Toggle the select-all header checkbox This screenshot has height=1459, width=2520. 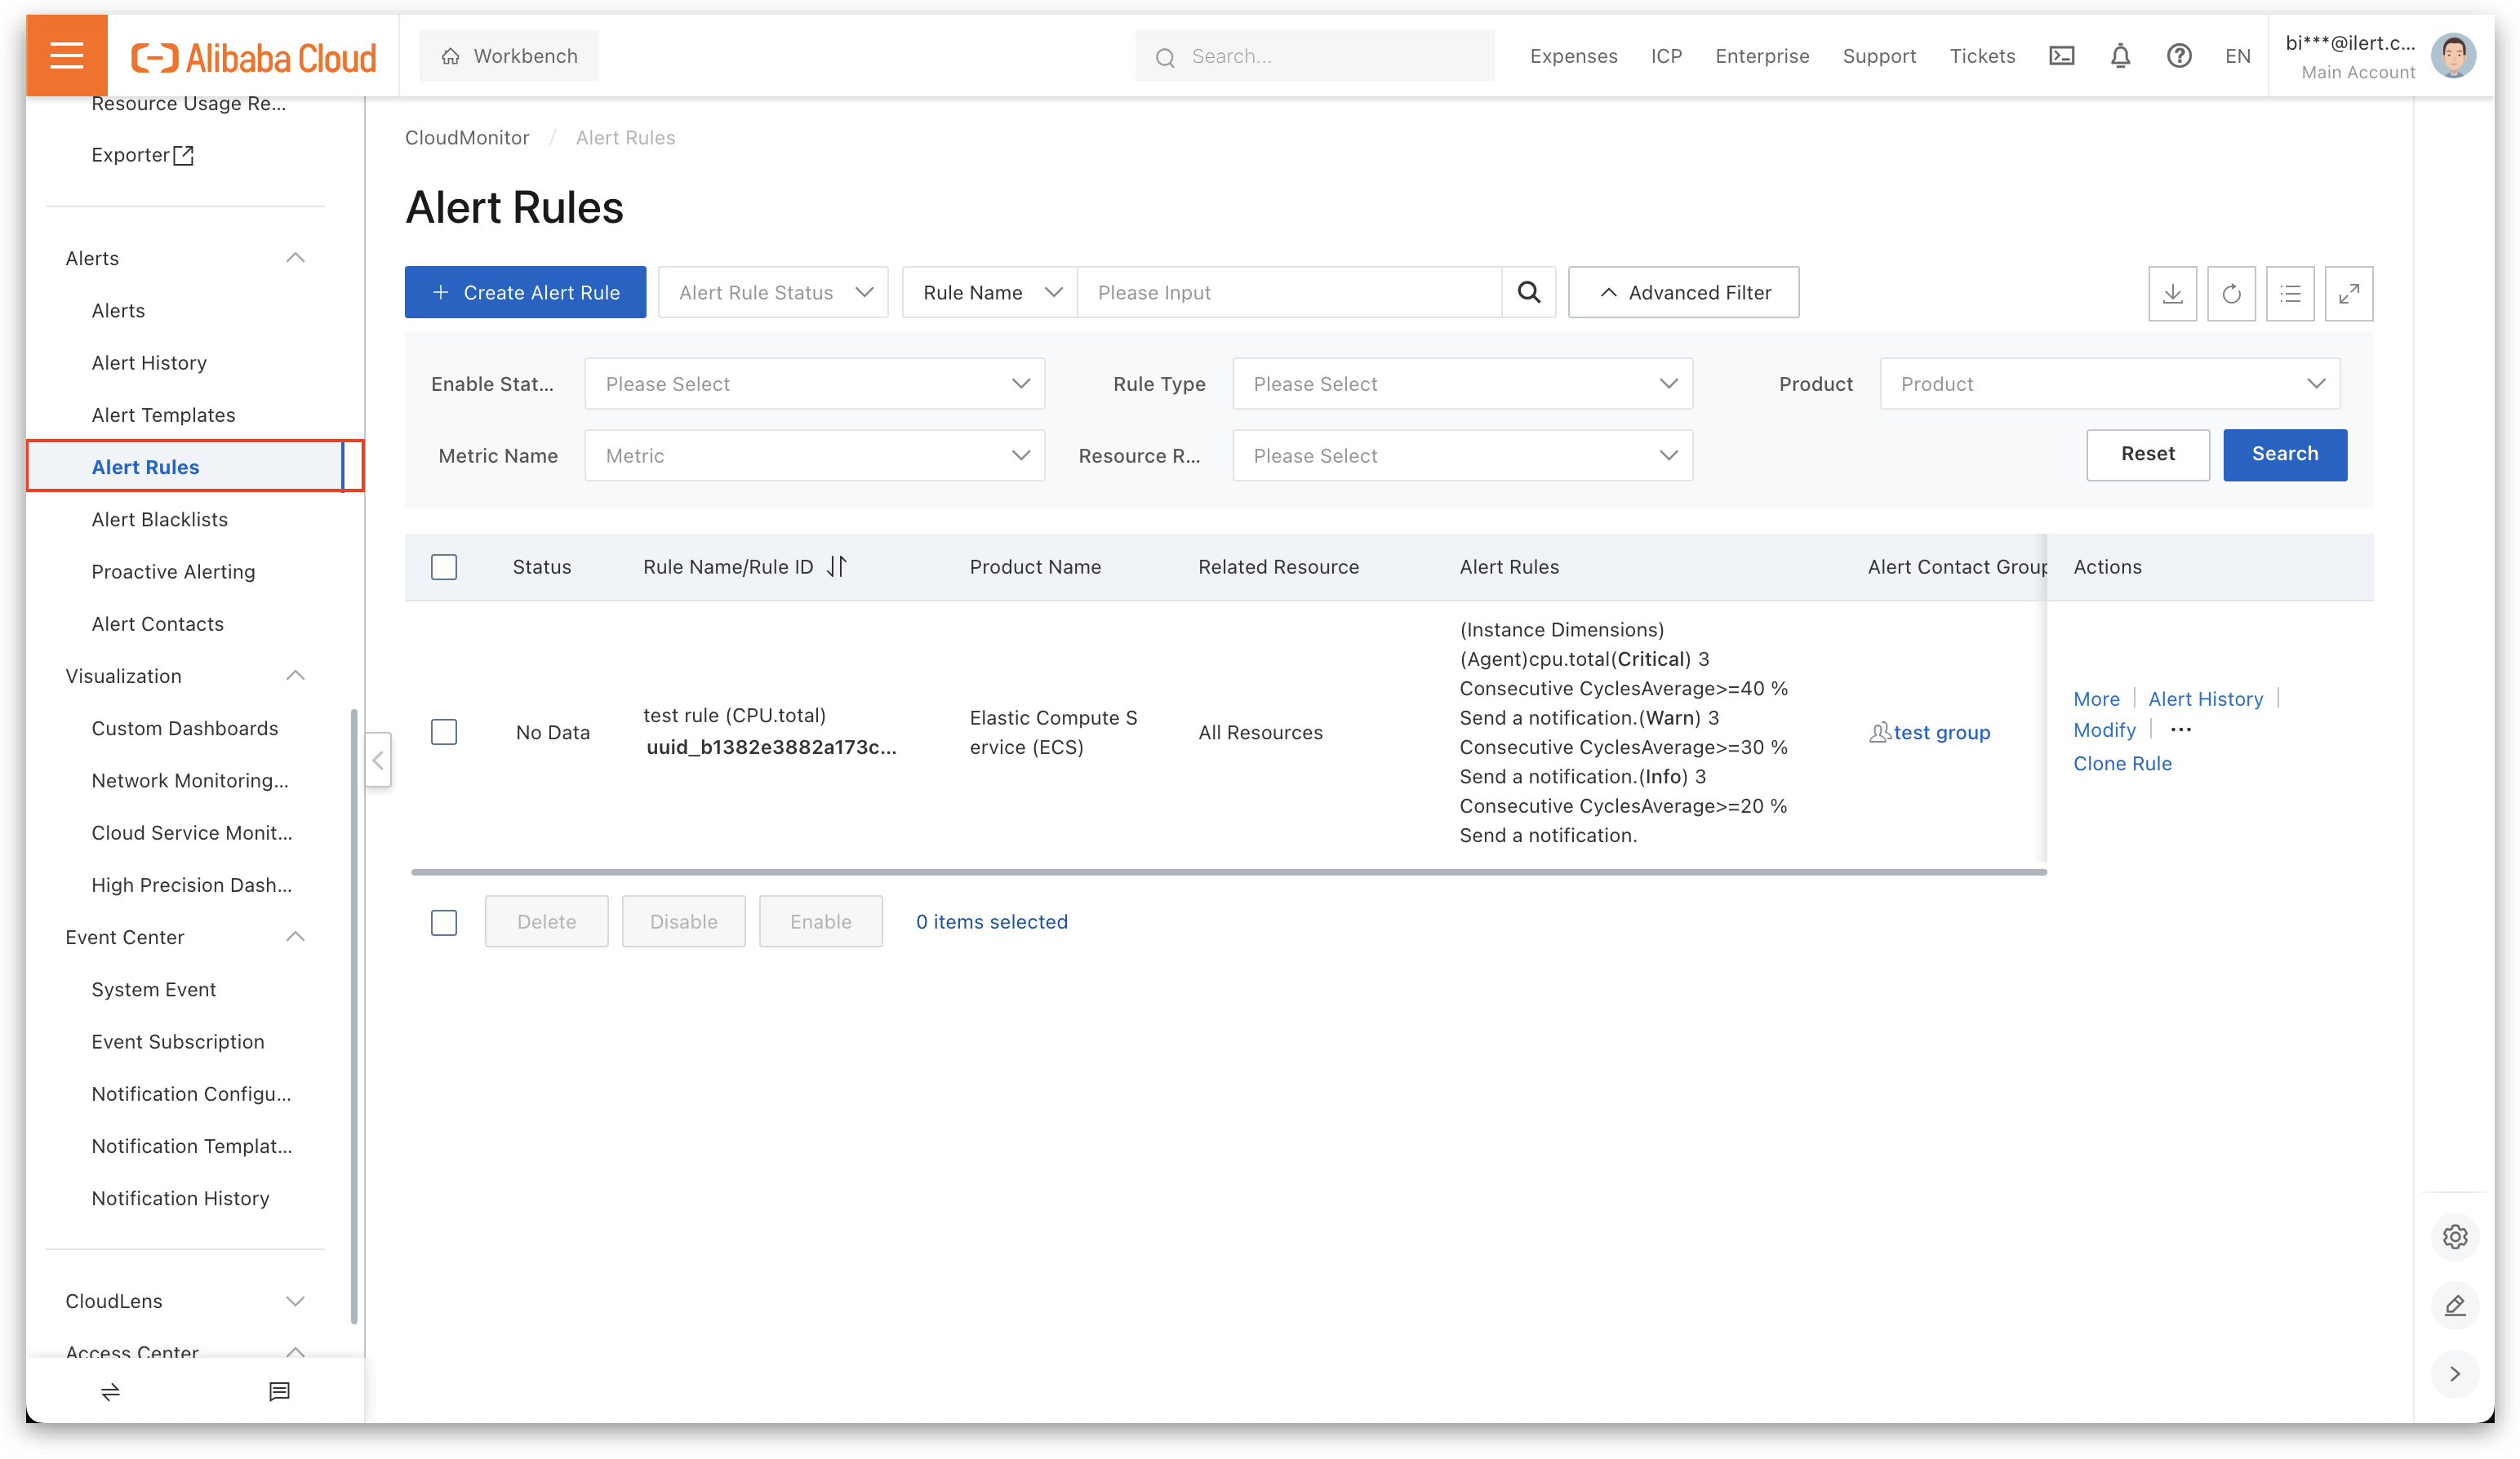click(x=444, y=566)
